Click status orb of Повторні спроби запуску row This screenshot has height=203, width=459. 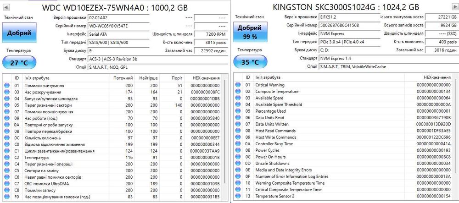click(x=7, y=125)
